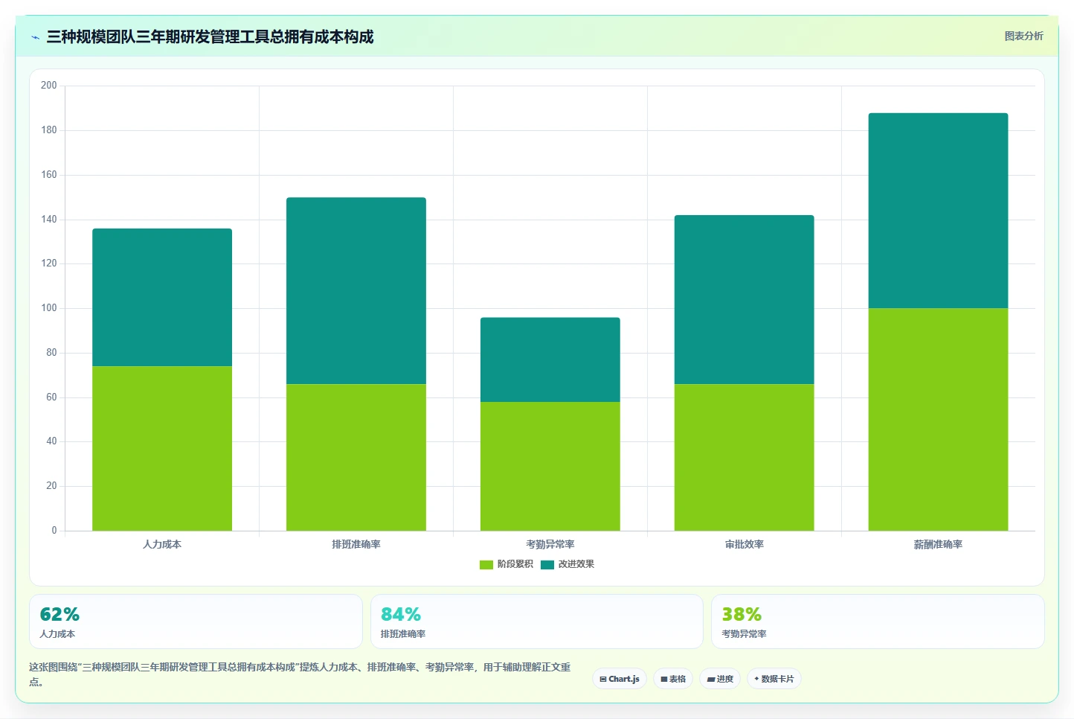This screenshot has height=719, width=1074.
Task: Click the 排班准确率 x-axis label
Action: pyautogui.click(x=356, y=545)
